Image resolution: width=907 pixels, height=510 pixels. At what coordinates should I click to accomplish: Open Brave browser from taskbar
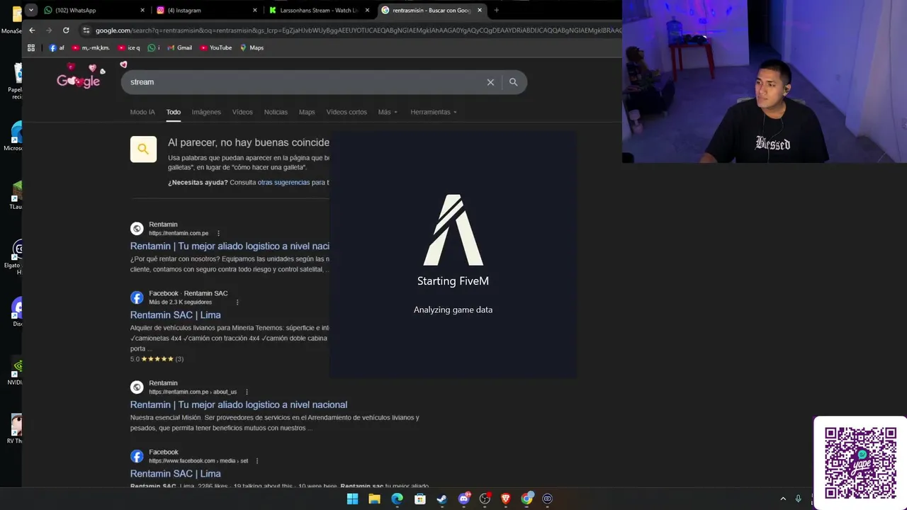[506, 499]
